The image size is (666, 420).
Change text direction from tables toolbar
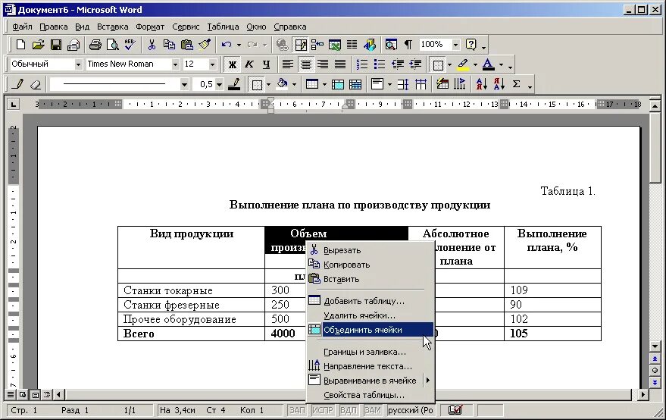460,84
